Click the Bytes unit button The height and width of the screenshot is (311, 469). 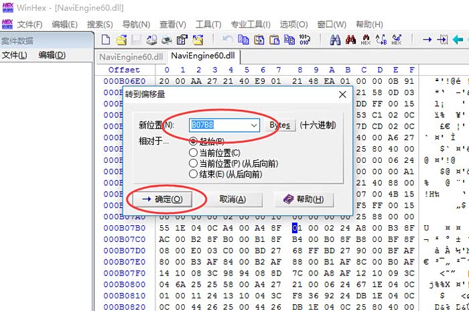click(279, 125)
